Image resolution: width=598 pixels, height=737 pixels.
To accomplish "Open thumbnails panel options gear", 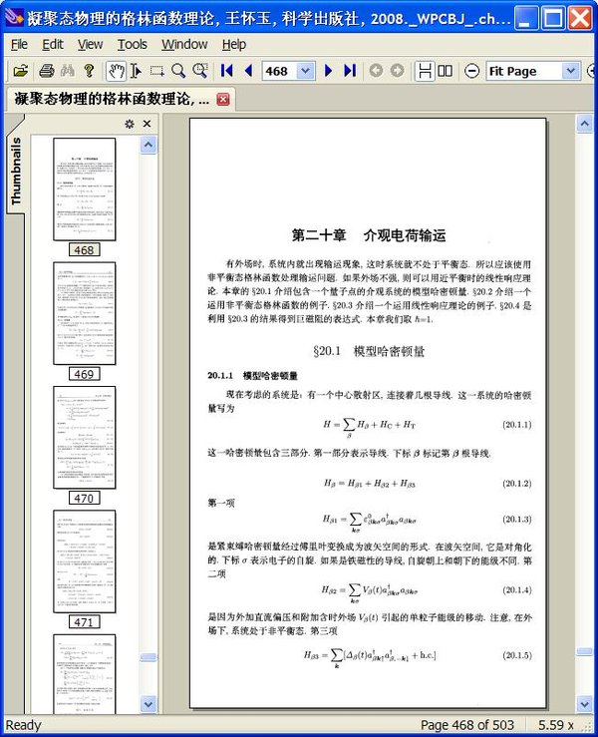I will (x=130, y=124).
